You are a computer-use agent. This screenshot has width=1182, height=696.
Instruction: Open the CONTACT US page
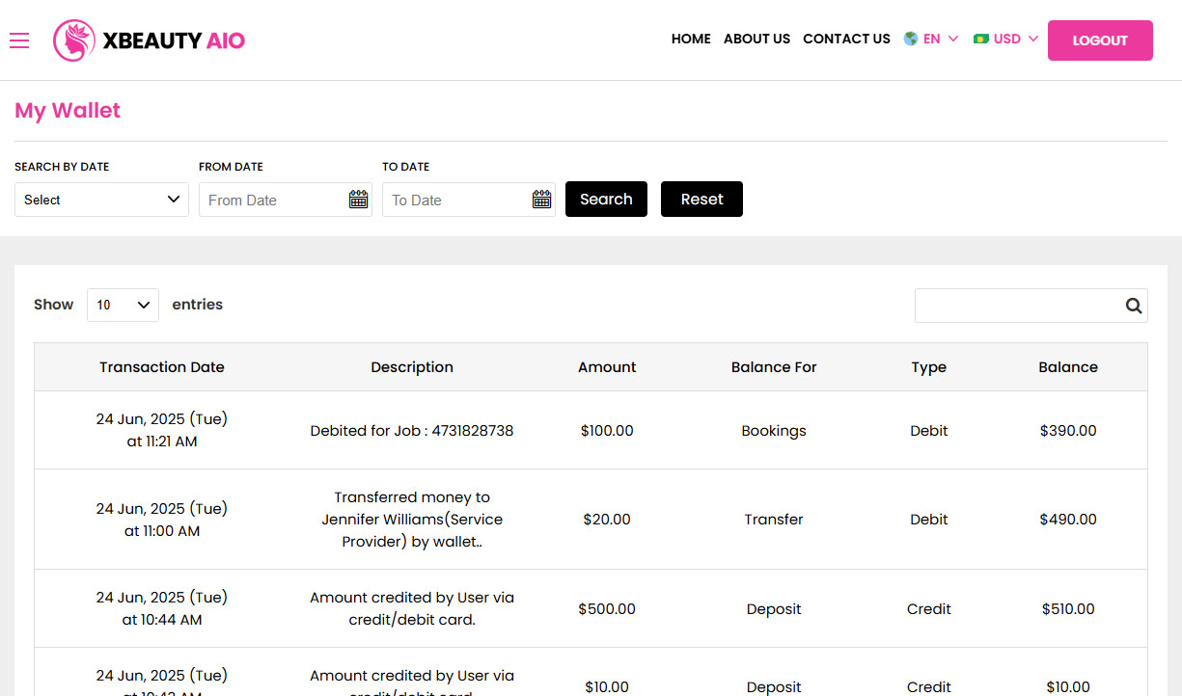click(x=846, y=40)
